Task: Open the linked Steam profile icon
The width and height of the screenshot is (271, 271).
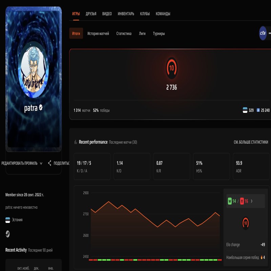Action: pos(7,234)
